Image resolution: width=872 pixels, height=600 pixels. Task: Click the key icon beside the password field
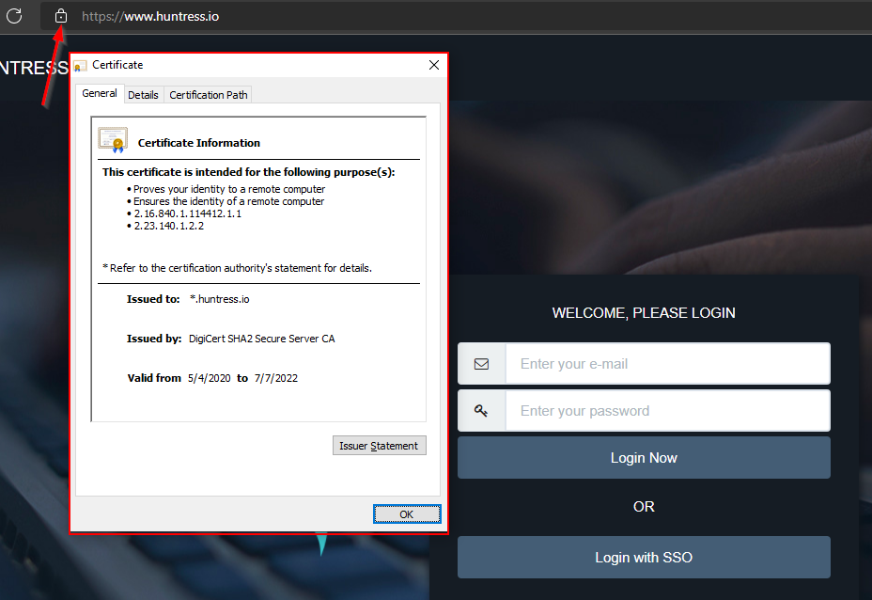pyautogui.click(x=481, y=411)
